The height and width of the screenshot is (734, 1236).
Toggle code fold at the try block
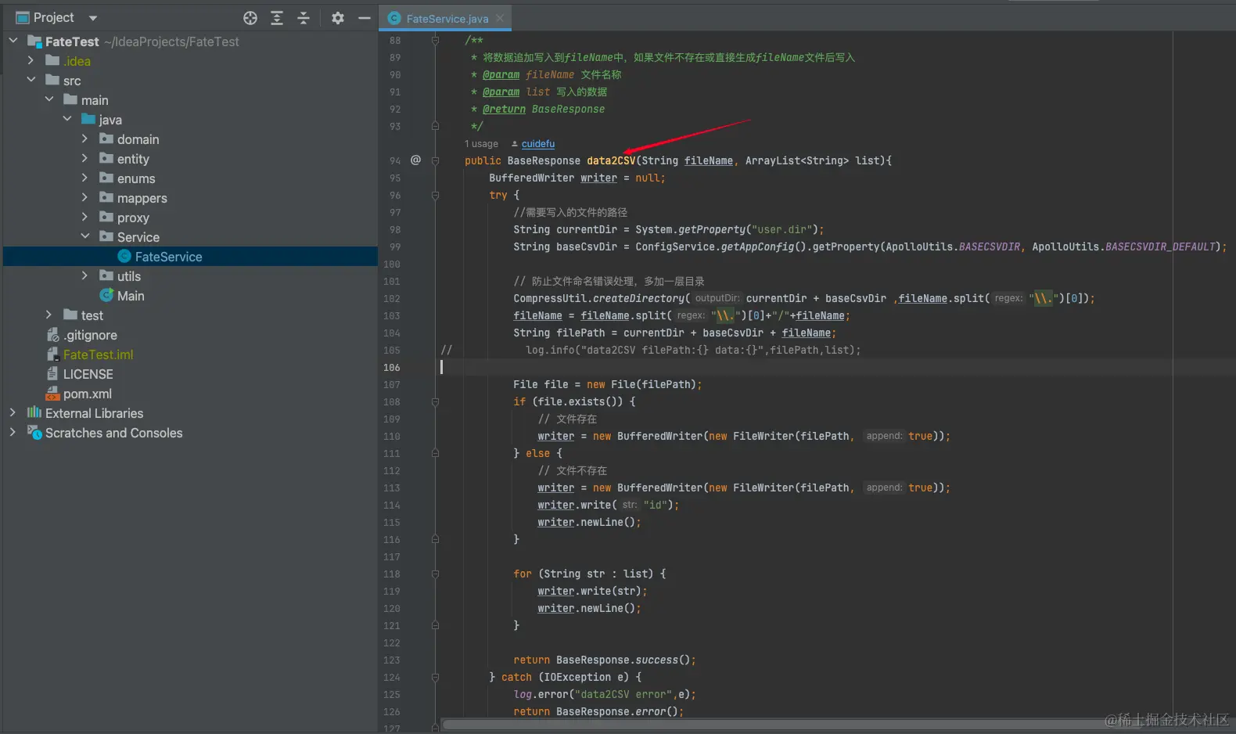click(x=435, y=195)
